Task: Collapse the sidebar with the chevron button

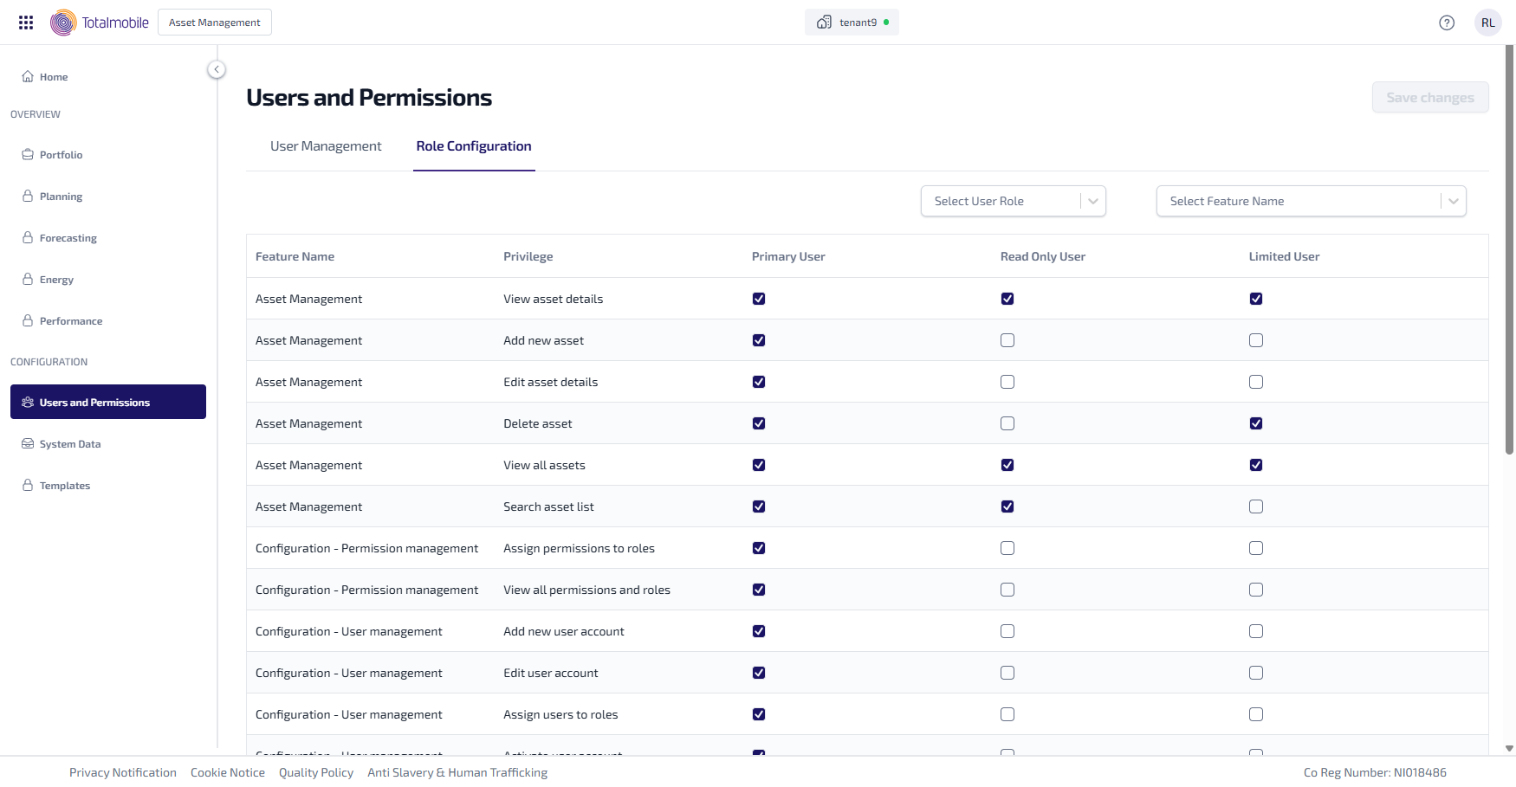Action: [217, 69]
